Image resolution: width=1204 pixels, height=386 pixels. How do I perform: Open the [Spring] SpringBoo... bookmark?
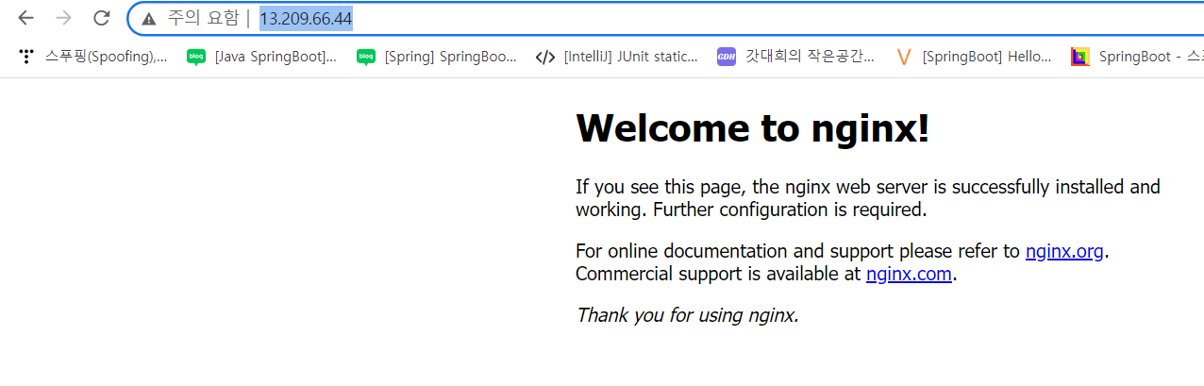click(x=437, y=57)
